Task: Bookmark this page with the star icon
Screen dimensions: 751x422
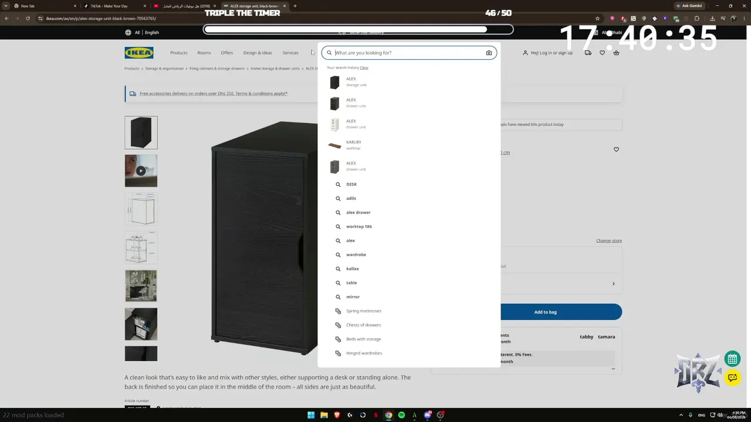Action: (x=597, y=18)
